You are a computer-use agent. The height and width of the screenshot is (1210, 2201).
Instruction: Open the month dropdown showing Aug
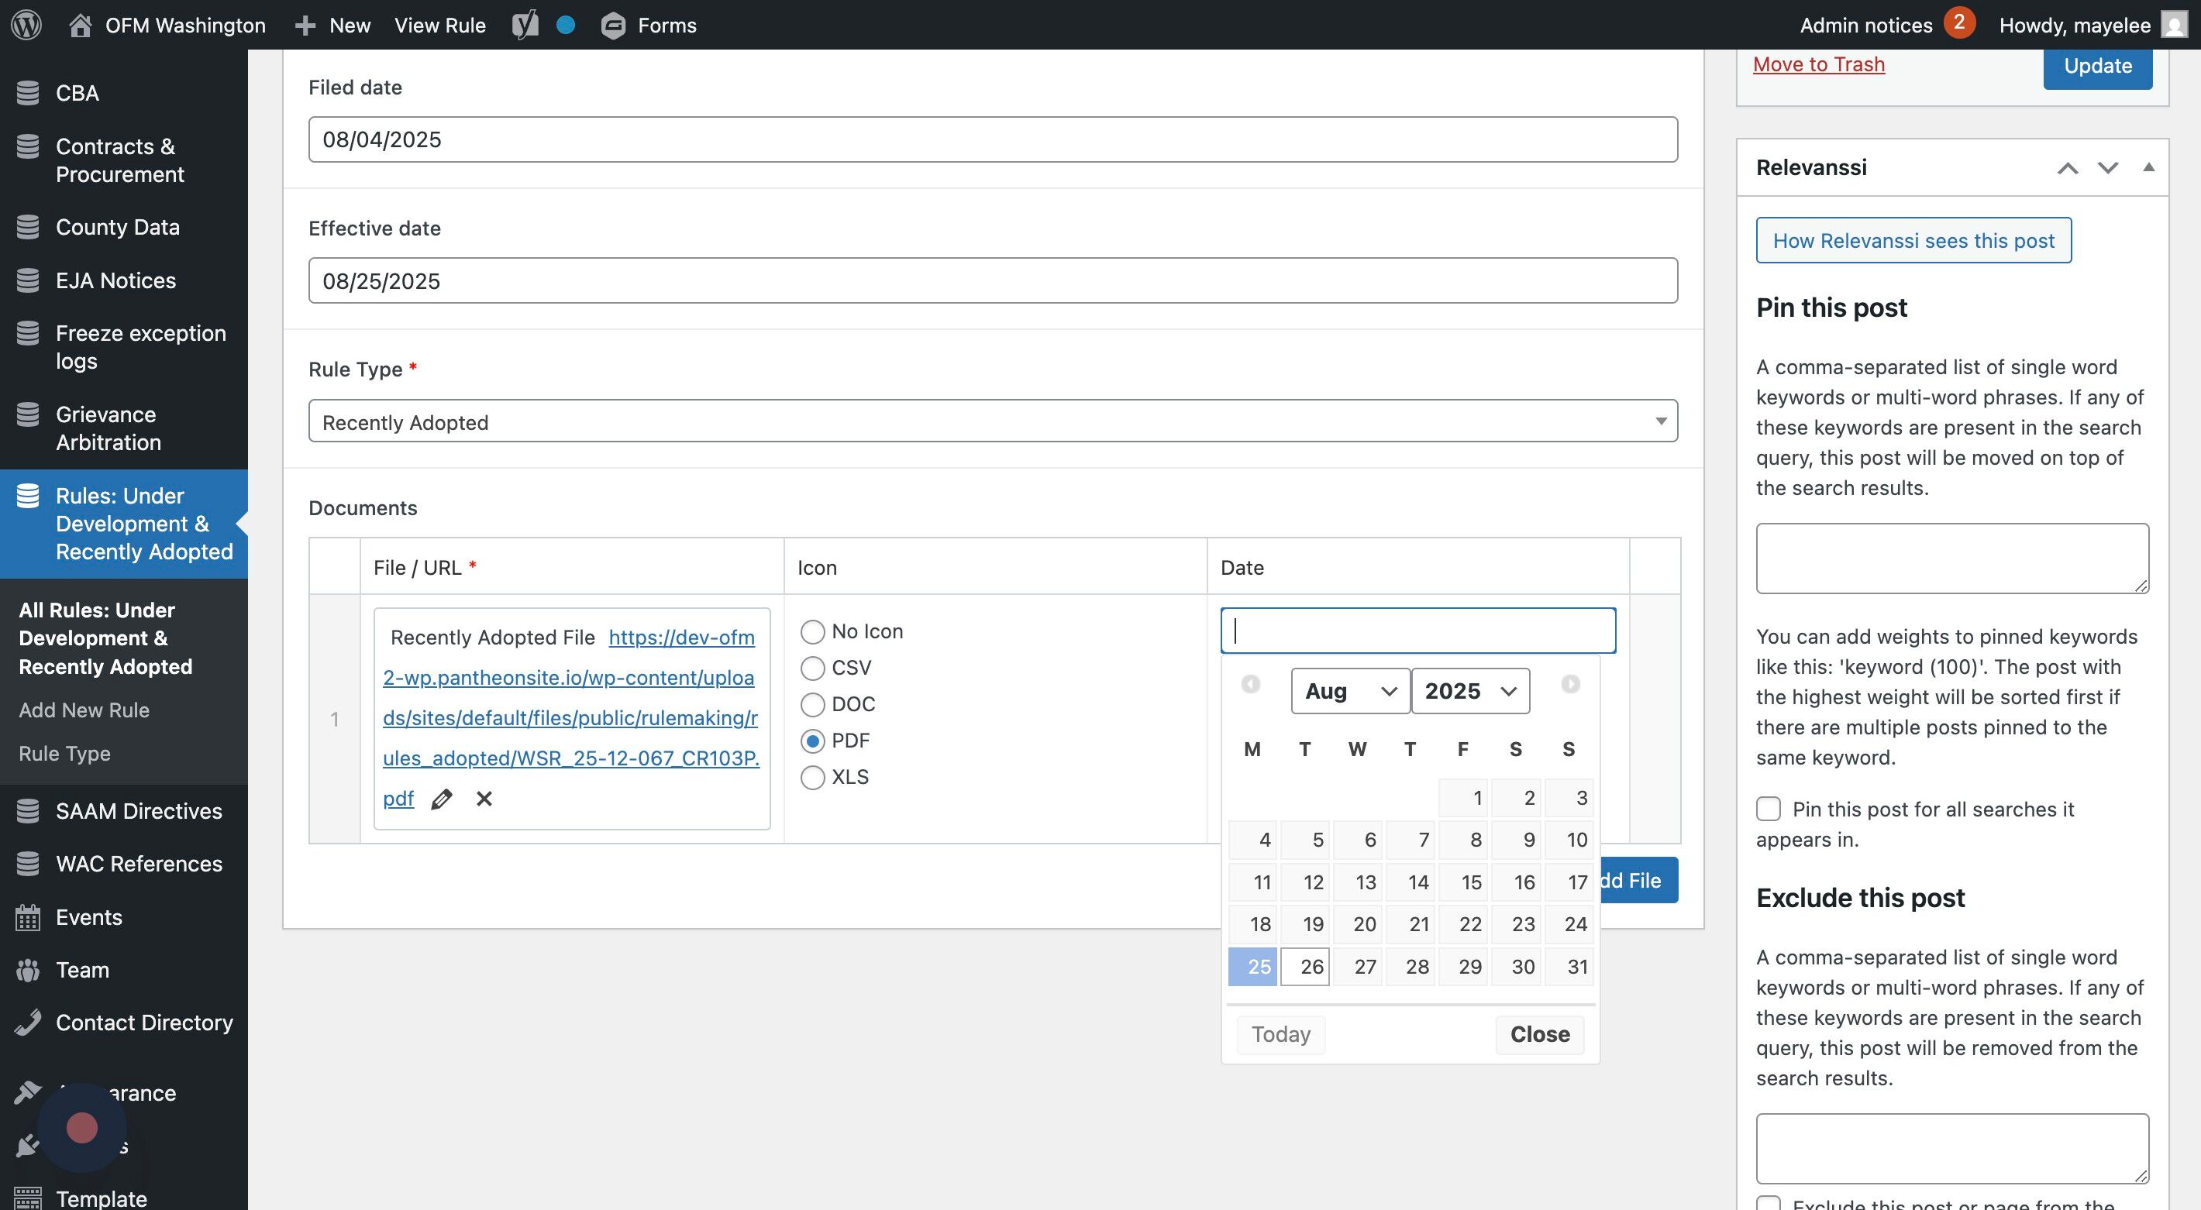(1349, 691)
